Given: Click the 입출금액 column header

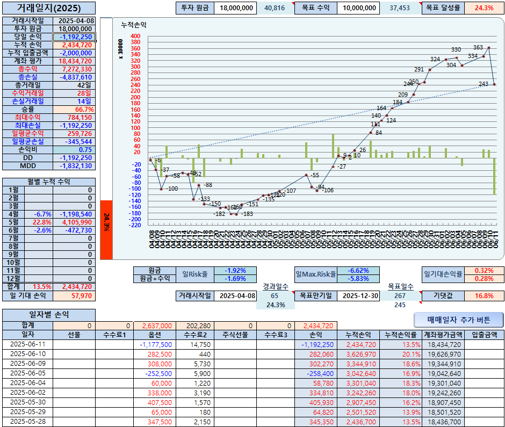Looking at the screenshot, I should point(484,335).
